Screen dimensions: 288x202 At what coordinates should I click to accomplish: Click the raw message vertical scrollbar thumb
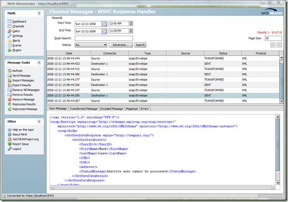(278, 145)
